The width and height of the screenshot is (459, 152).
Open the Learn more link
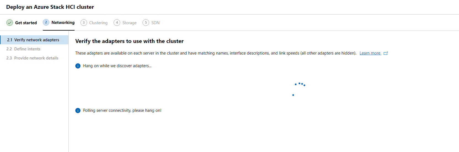coord(370,53)
